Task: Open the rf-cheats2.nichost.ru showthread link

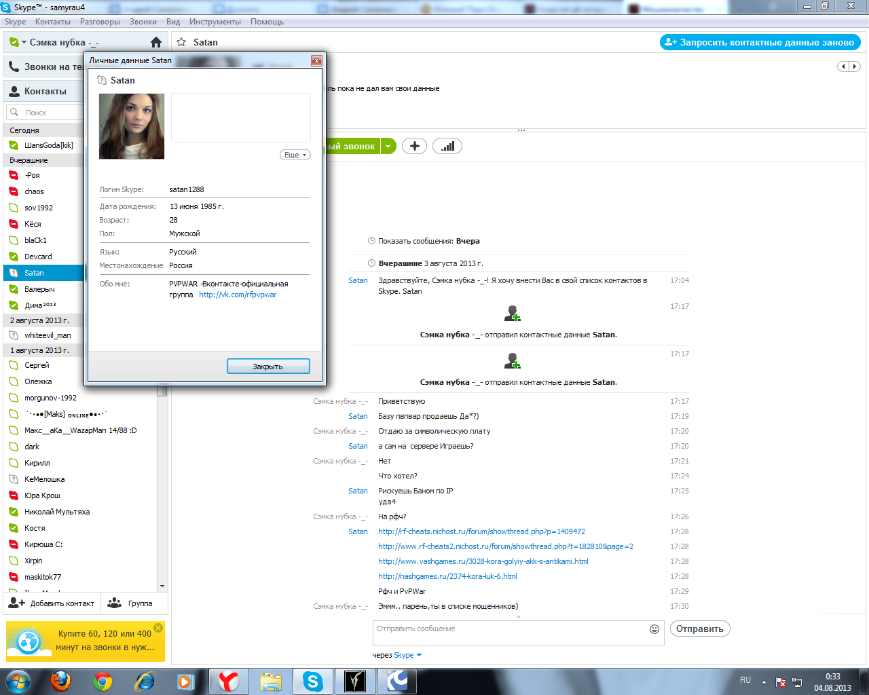Action: coord(506,546)
